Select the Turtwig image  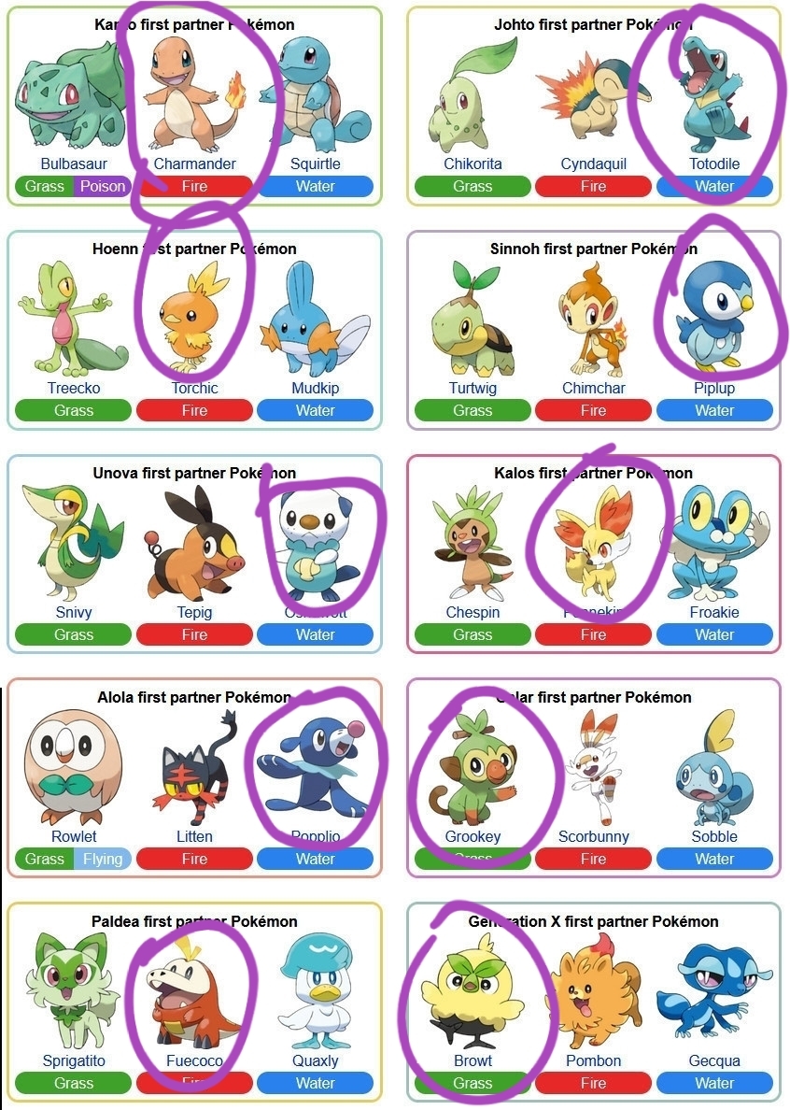tap(473, 320)
